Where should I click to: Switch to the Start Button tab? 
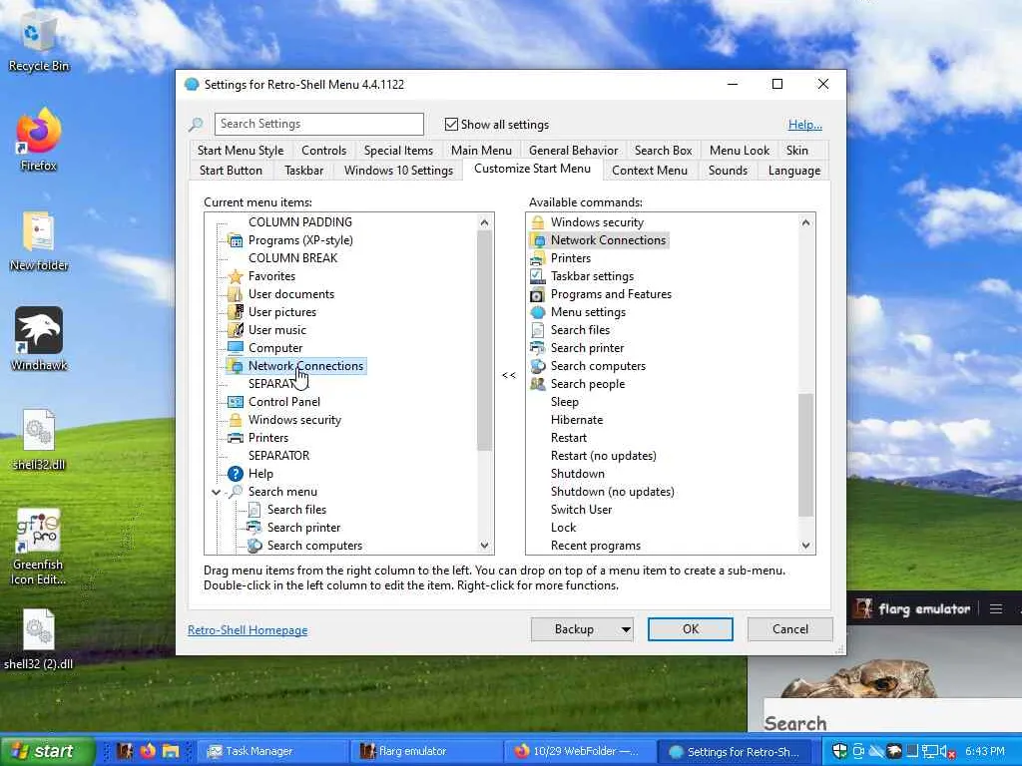(x=231, y=171)
